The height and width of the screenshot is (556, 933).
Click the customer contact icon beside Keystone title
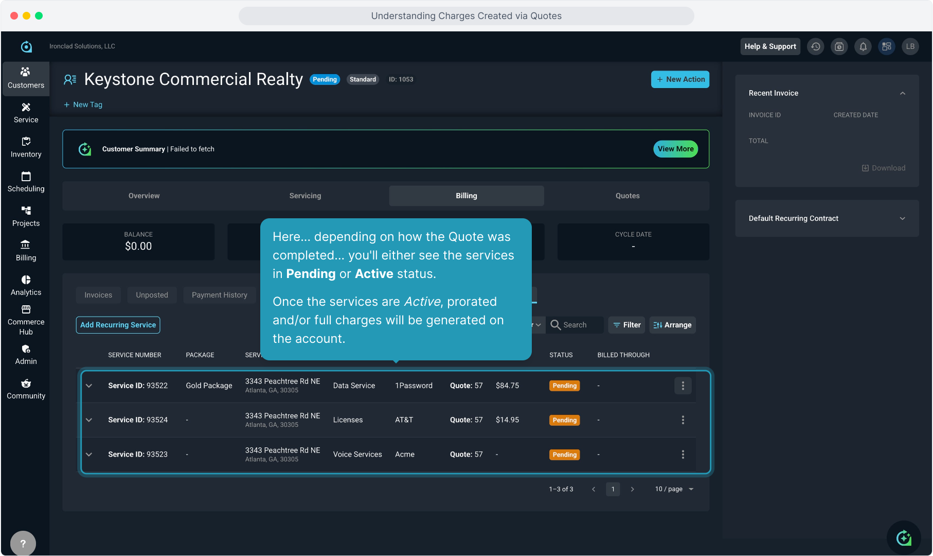70,79
